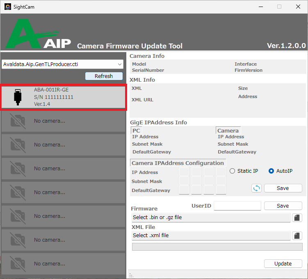Click the FirmVersion label

(x=249, y=70)
